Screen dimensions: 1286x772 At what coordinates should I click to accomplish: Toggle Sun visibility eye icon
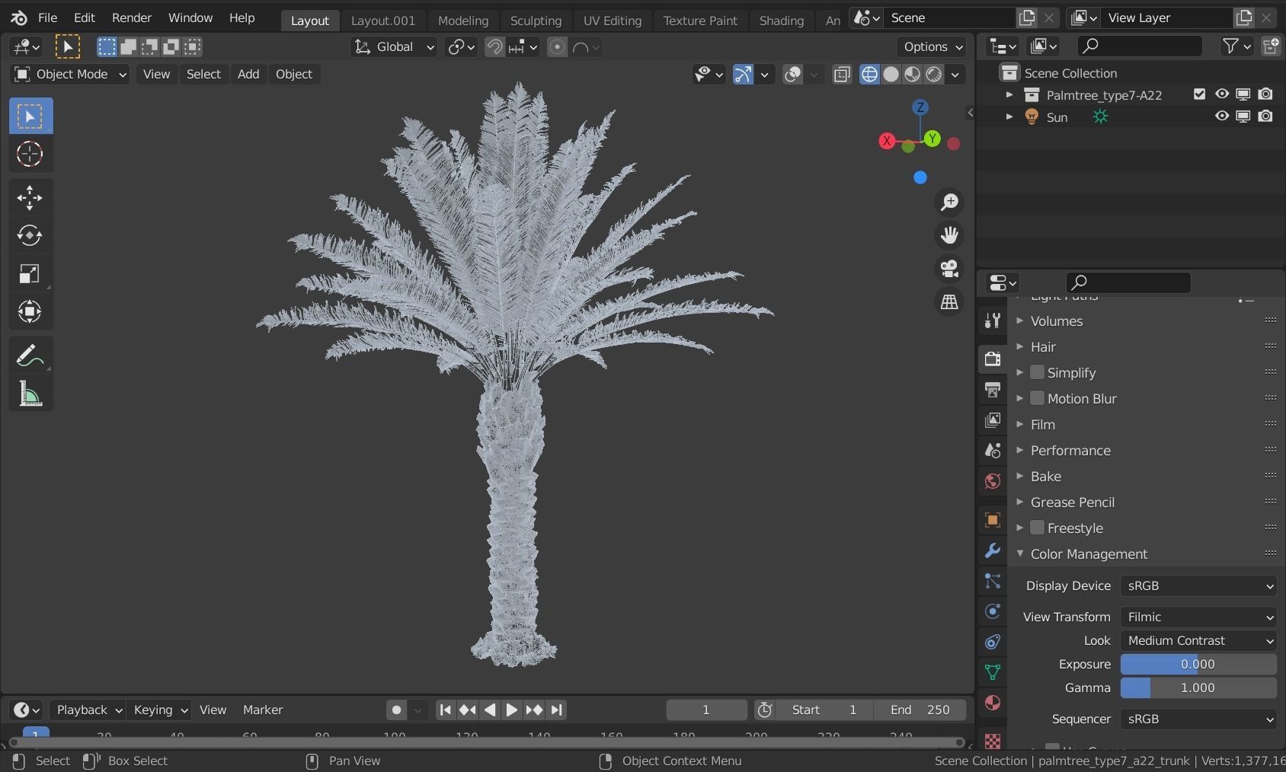click(1221, 116)
